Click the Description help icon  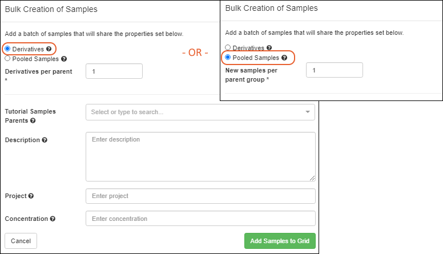45,140
